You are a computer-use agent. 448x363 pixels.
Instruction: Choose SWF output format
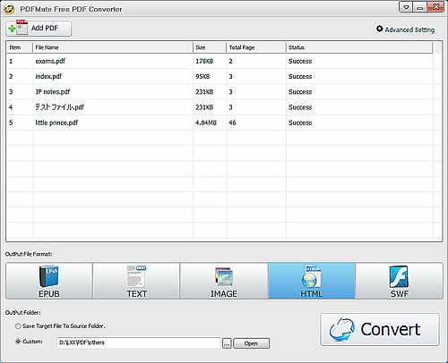tap(400, 281)
